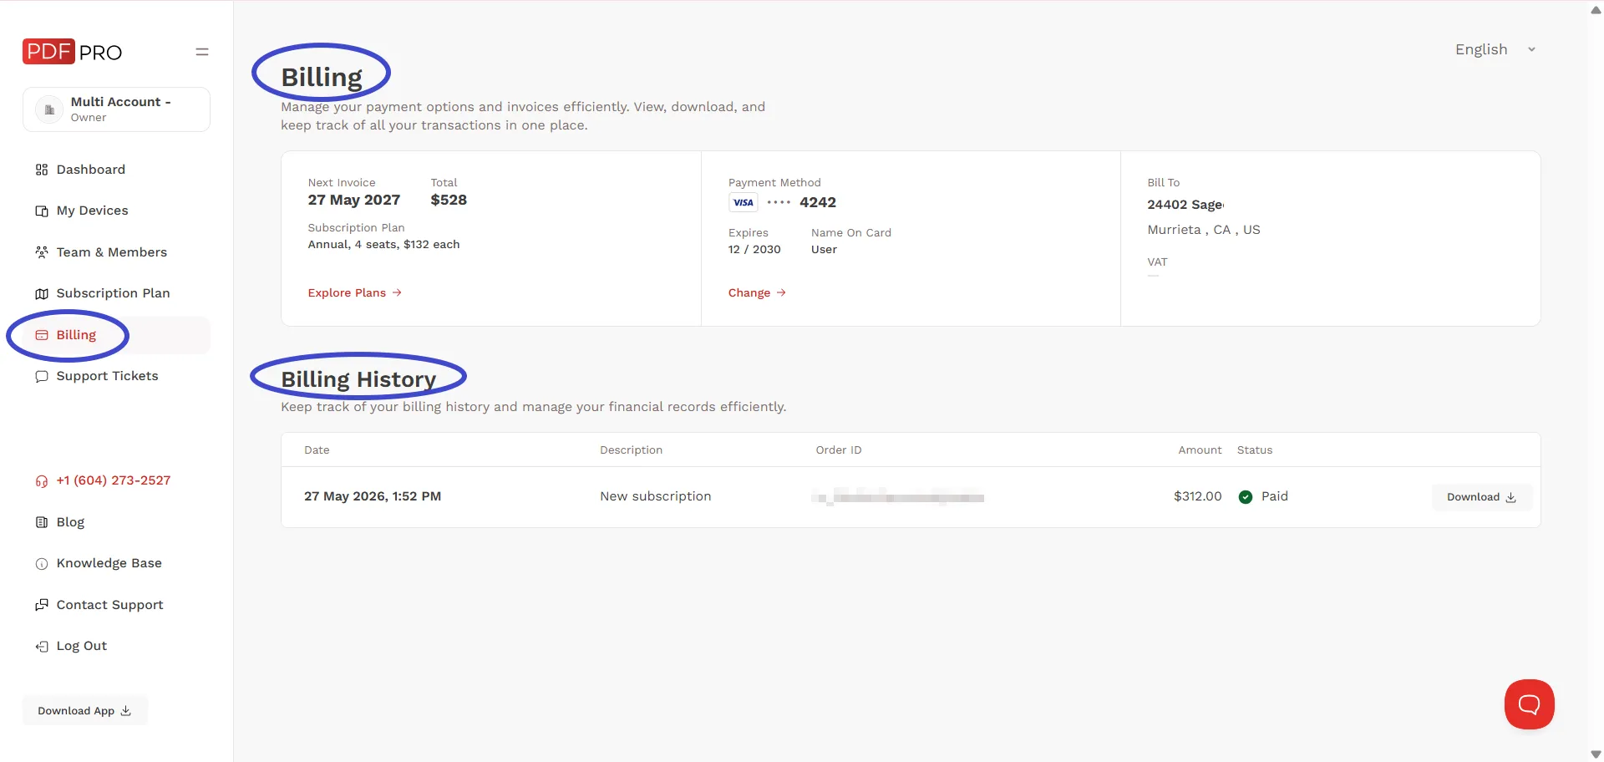The image size is (1604, 762).
Task: Click the Log Out door icon
Action: pos(42,647)
